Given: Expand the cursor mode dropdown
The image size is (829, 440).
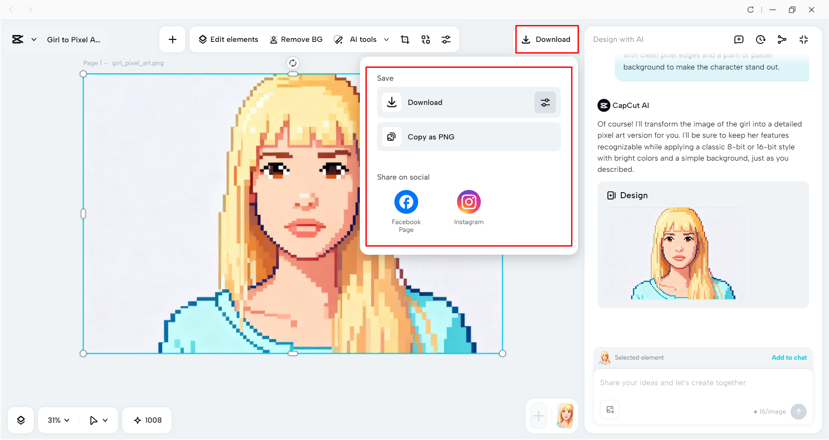Looking at the screenshot, I should 98,419.
